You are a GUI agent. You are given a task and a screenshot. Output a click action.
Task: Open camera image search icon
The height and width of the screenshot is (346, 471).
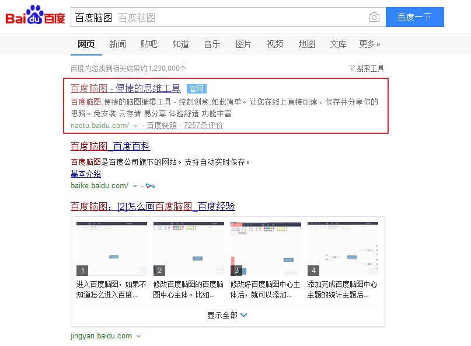(374, 17)
